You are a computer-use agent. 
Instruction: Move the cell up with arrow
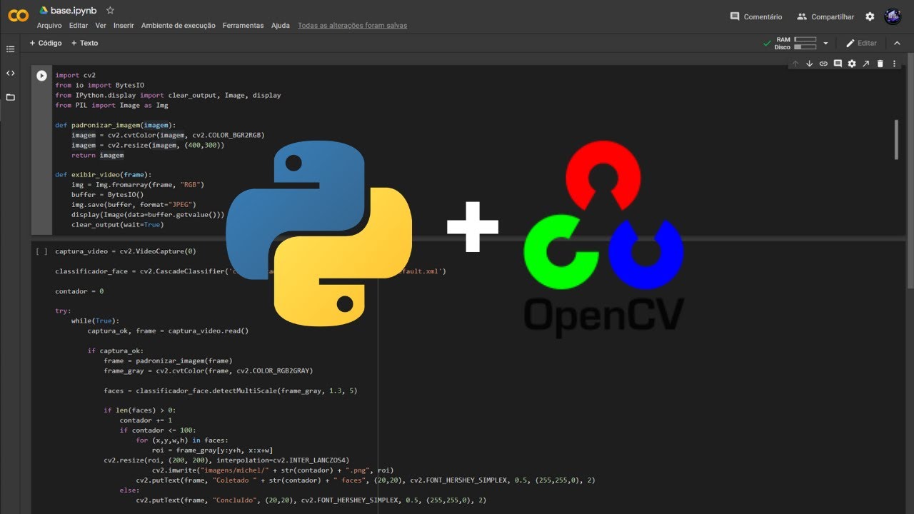pyautogui.click(x=795, y=64)
